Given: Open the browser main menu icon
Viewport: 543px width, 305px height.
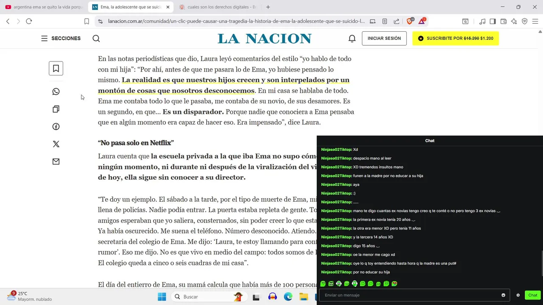Looking at the screenshot, I should coord(535,21).
